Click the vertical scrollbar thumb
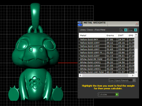 coord(136,43)
